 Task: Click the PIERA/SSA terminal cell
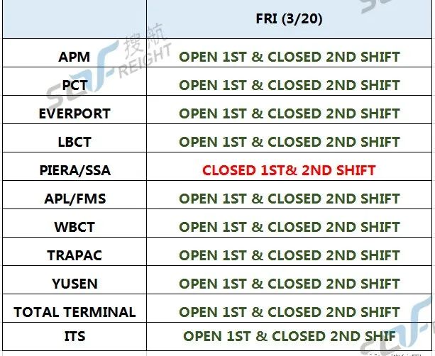click(75, 167)
